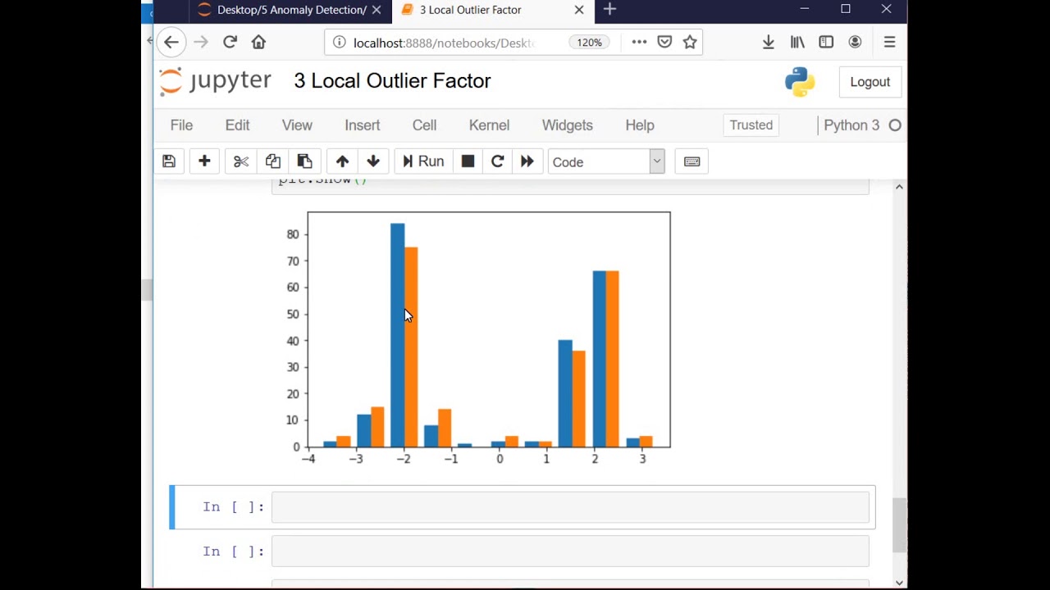Close the Desktop/5 Anomaly Detection tab
The image size is (1050, 590).
(x=377, y=10)
